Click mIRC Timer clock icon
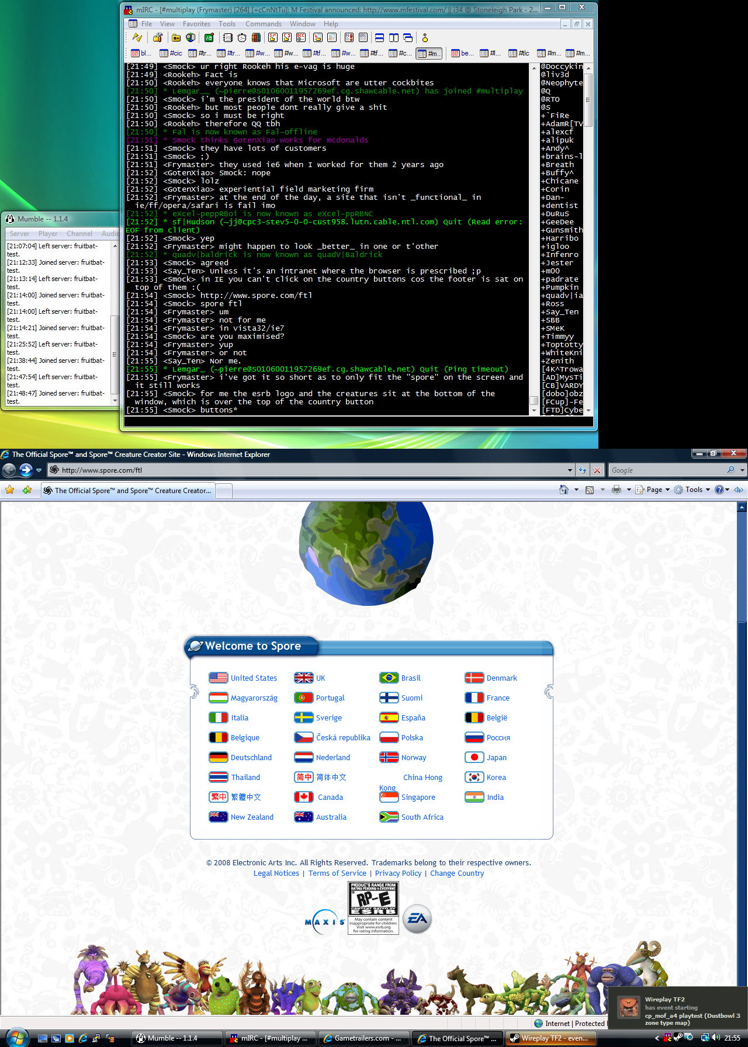 click(241, 38)
